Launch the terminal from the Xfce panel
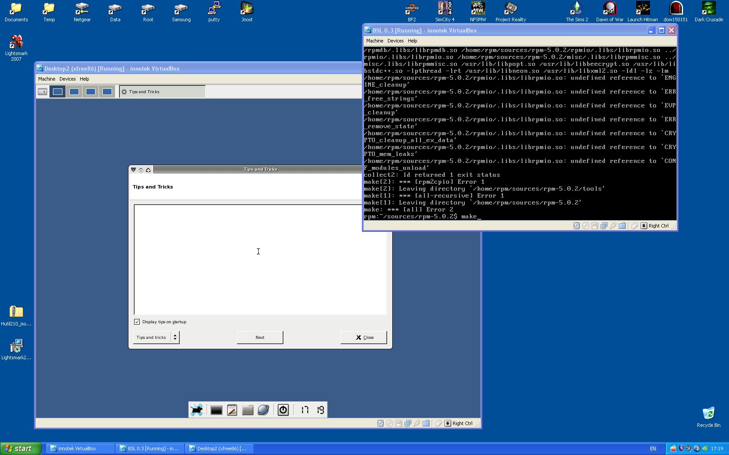Image resolution: width=729 pixels, height=455 pixels. coord(216,410)
